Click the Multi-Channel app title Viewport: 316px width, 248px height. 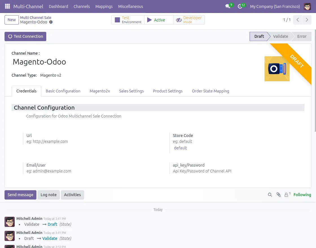[x=28, y=6]
